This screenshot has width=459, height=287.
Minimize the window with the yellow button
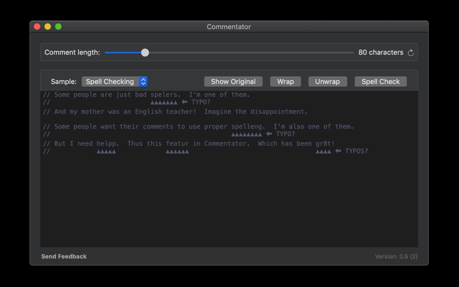click(48, 27)
